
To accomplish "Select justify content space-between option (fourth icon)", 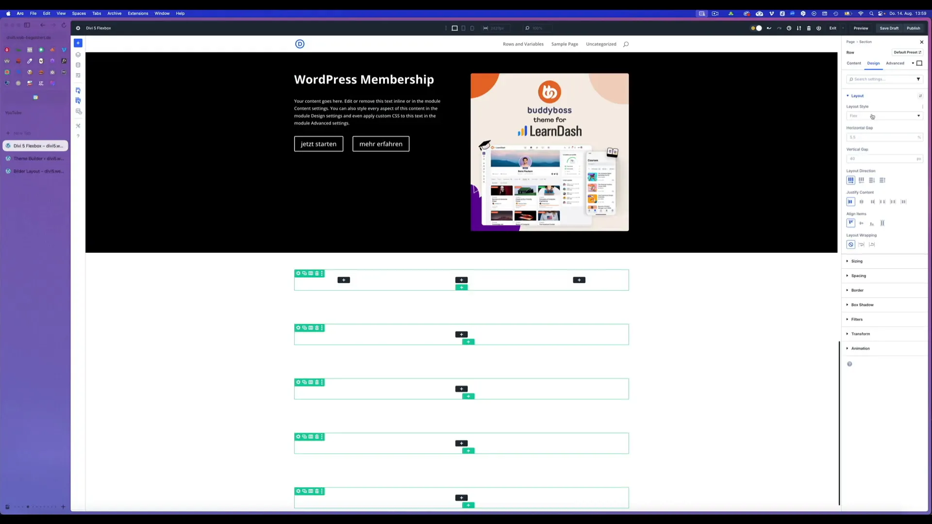I will 882,202.
